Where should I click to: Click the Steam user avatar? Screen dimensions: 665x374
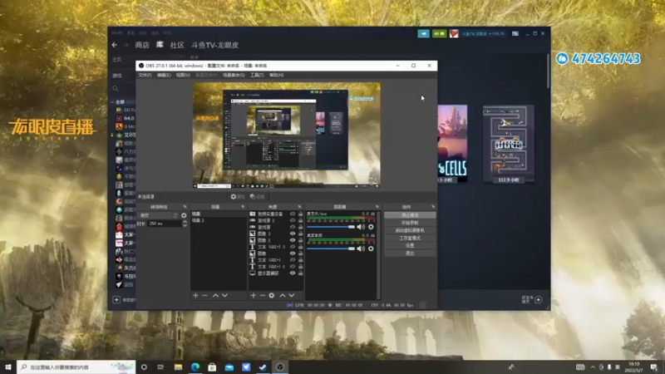point(454,33)
